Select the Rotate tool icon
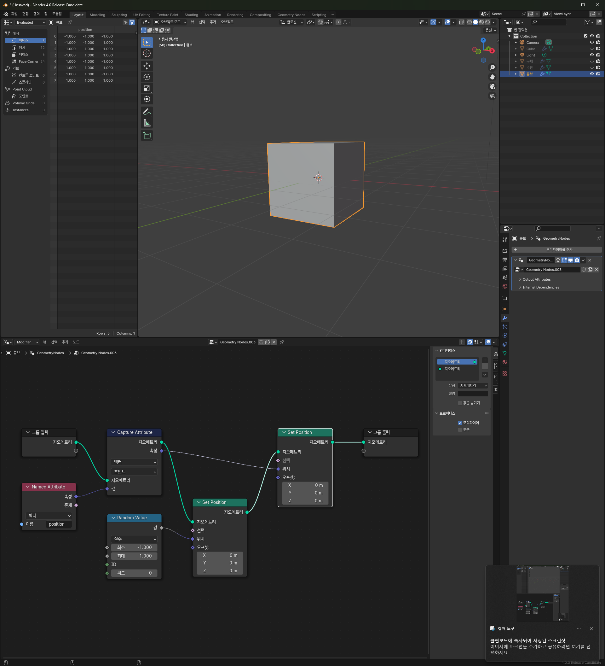Image resolution: width=605 pixels, height=666 pixels. tap(147, 77)
